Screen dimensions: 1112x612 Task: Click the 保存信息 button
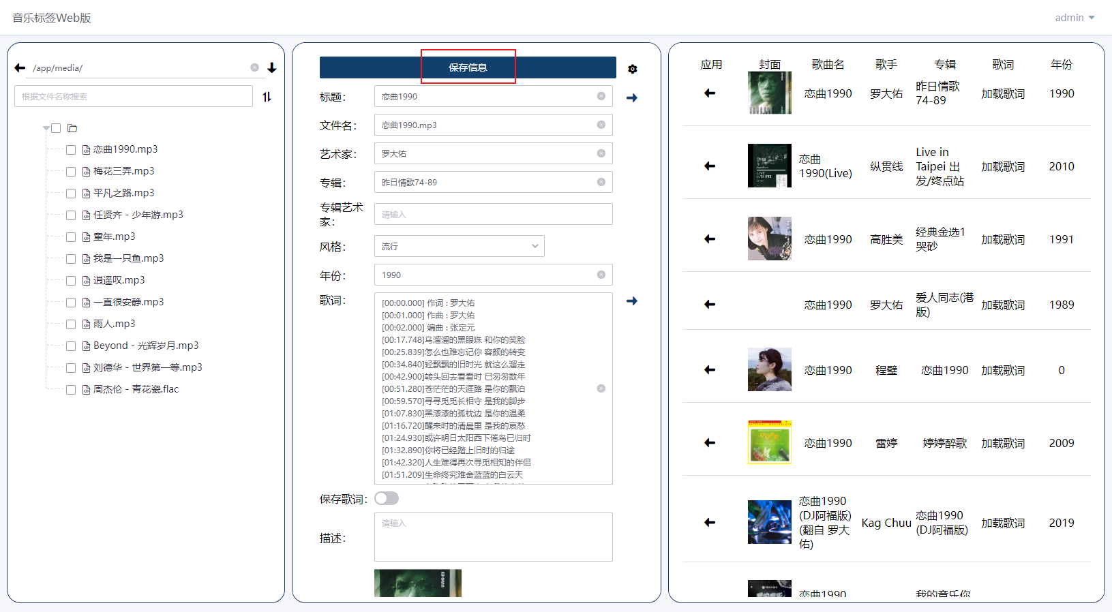point(468,67)
